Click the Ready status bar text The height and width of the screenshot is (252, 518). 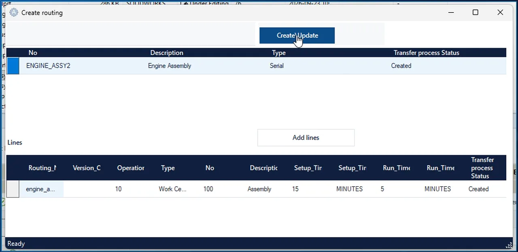point(16,244)
